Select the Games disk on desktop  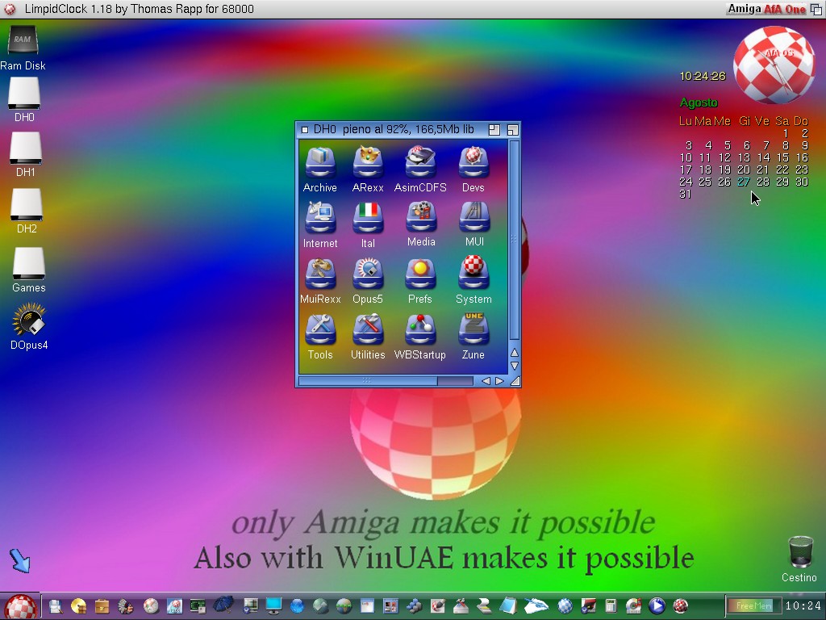(28, 264)
